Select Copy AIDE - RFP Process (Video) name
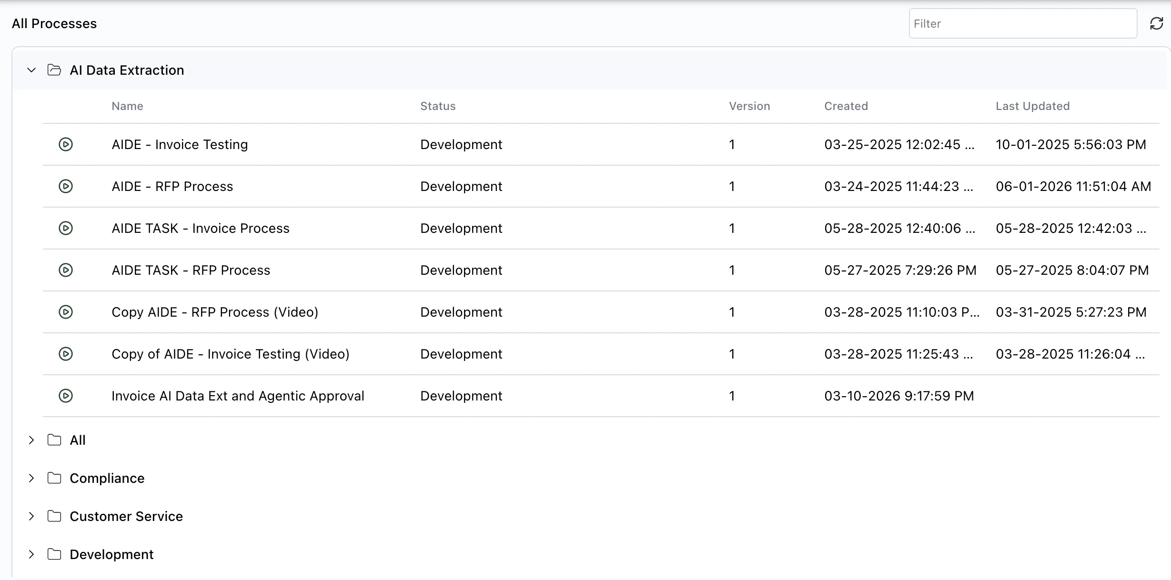Image resolution: width=1171 pixels, height=580 pixels. tap(215, 312)
